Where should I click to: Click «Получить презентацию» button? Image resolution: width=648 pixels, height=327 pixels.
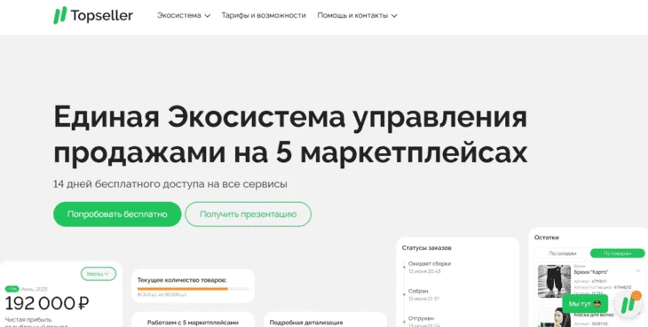click(x=248, y=214)
